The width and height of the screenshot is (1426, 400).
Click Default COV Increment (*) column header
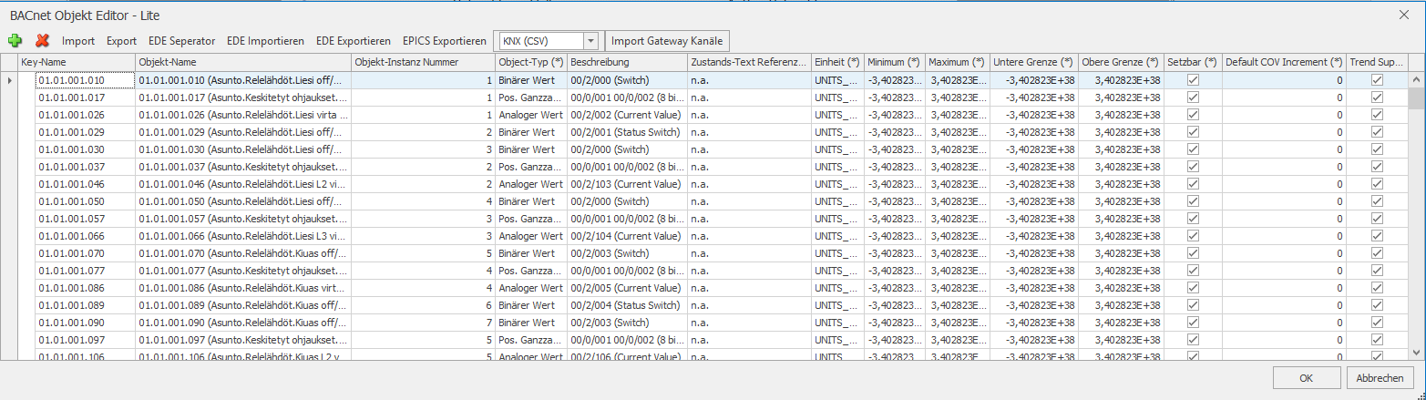(1284, 62)
